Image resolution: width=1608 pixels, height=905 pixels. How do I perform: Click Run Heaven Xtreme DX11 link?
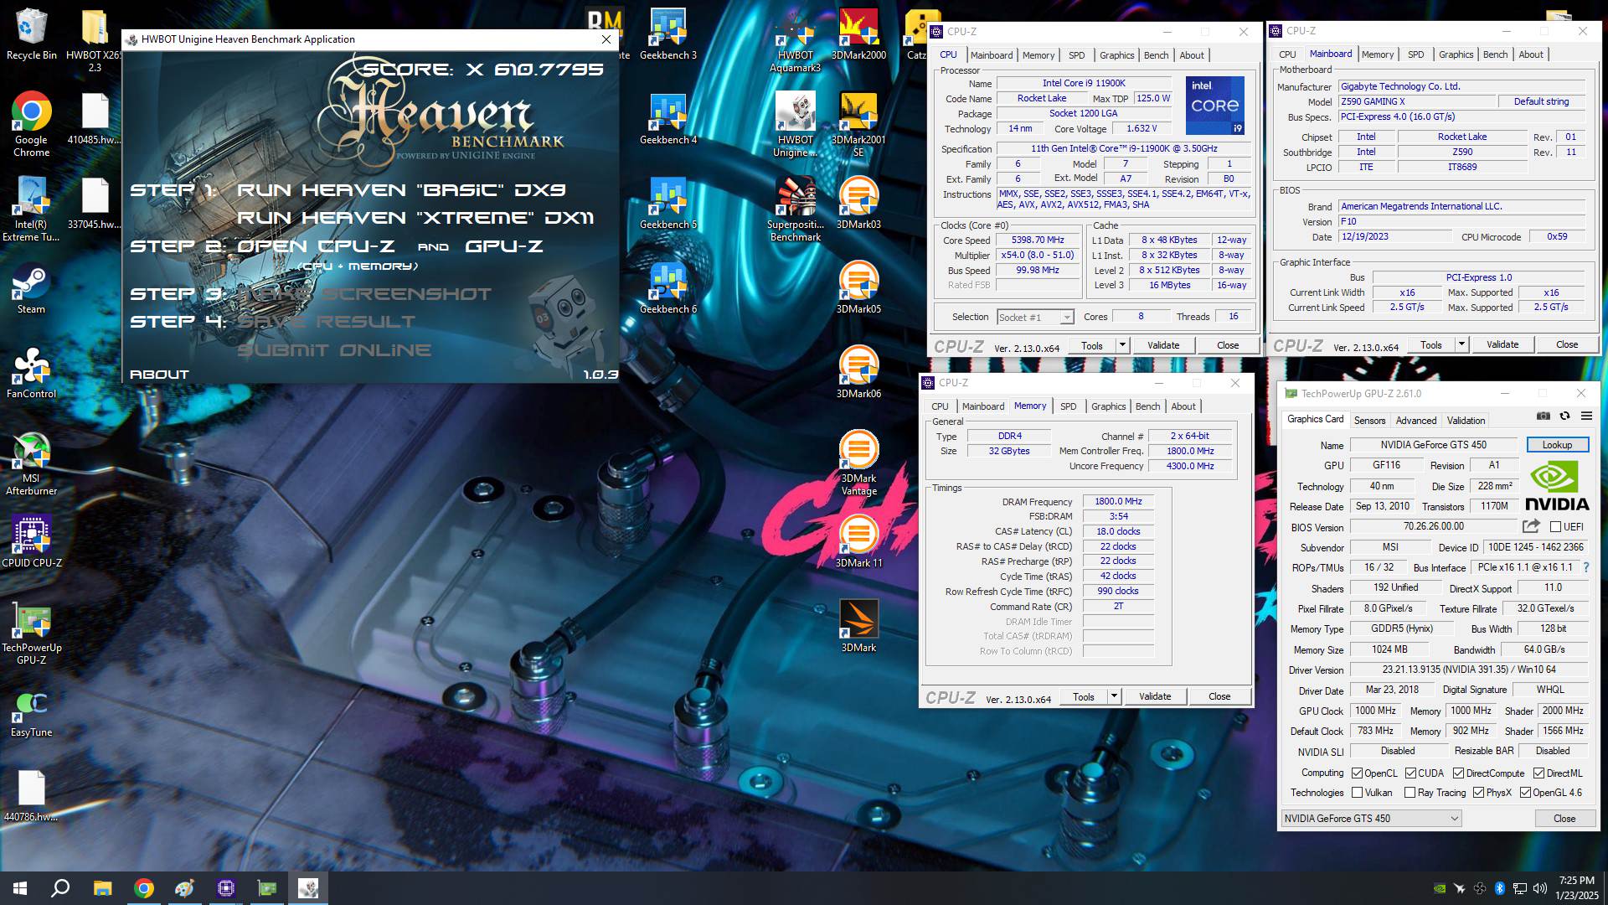(415, 218)
